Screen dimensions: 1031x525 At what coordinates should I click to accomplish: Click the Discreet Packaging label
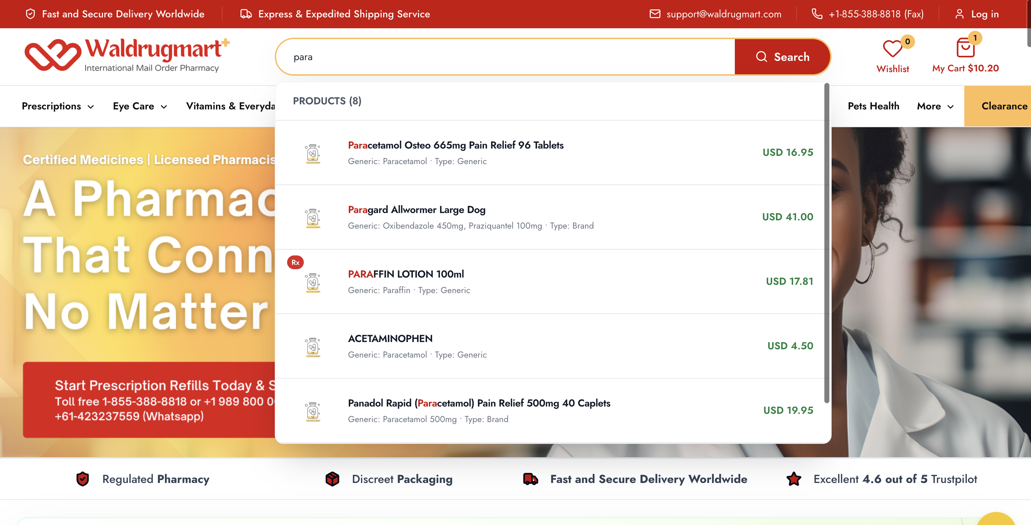[x=402, y=479]
